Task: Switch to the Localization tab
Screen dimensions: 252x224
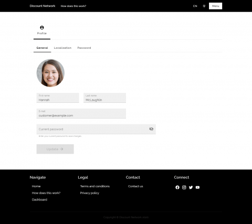Action: click(x=62, y=48)
